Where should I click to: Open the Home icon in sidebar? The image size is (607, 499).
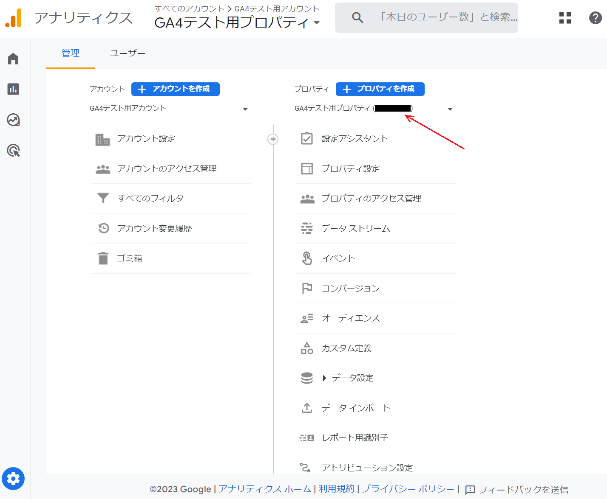tap(13, 59)
